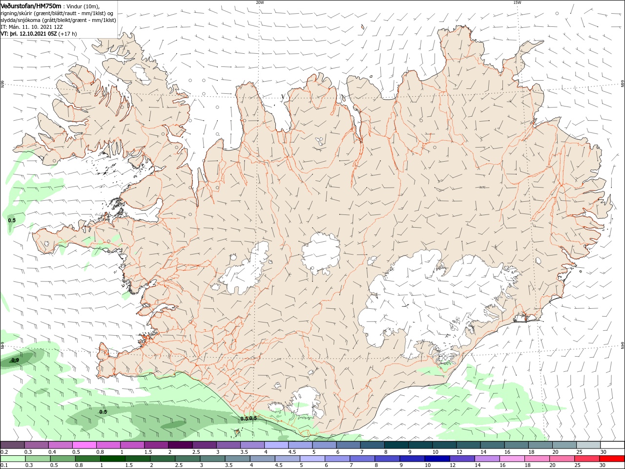Select the 'VT: þri. 12.10.2021 05Z (+17 h)' line
625x469 pixels.
click(39, 34)
